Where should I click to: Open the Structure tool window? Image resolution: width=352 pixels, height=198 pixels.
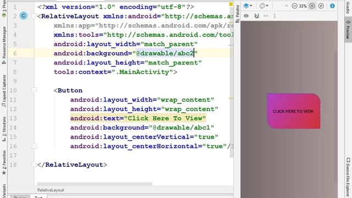[x=4, y=129]
